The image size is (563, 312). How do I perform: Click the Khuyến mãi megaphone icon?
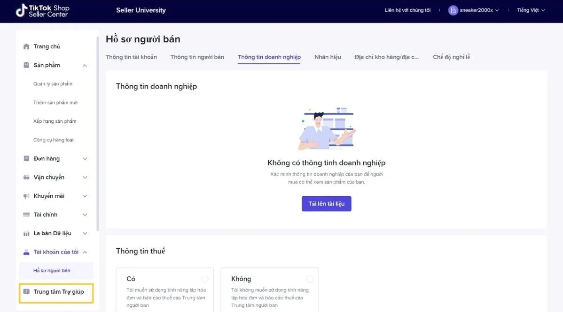coord(26,196)
